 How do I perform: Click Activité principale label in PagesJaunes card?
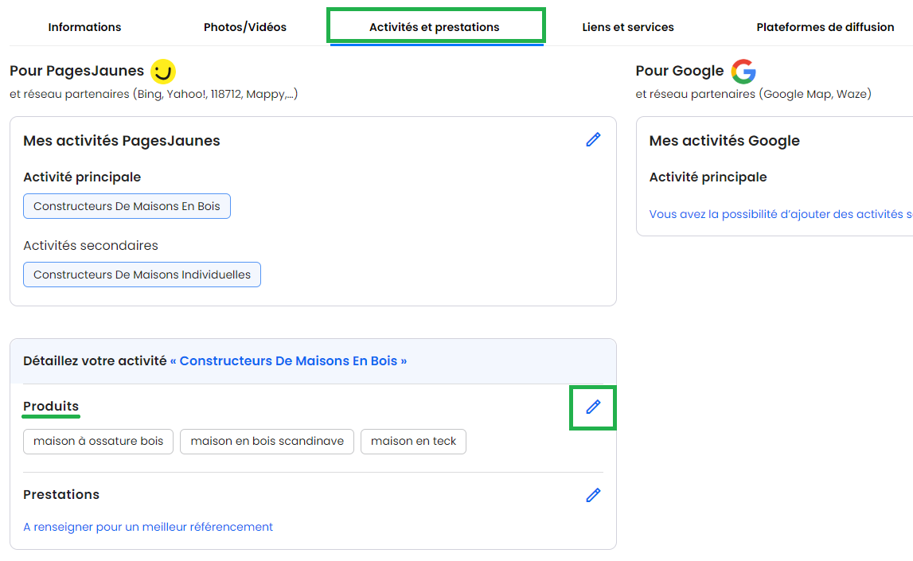tap(82, 177)
